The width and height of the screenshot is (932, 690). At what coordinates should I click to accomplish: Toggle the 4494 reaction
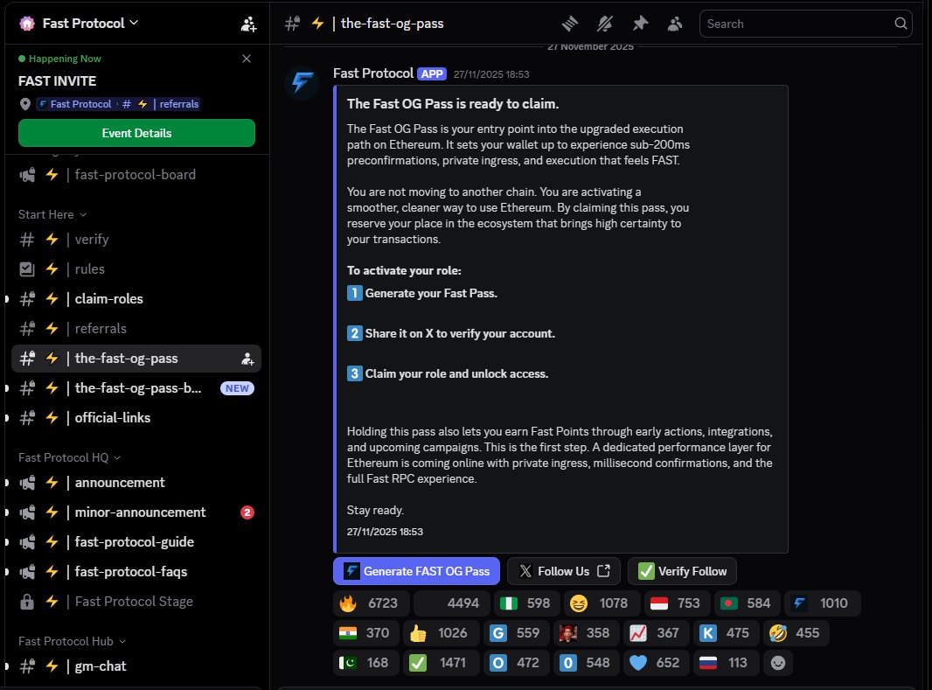(x=452, y=603)
